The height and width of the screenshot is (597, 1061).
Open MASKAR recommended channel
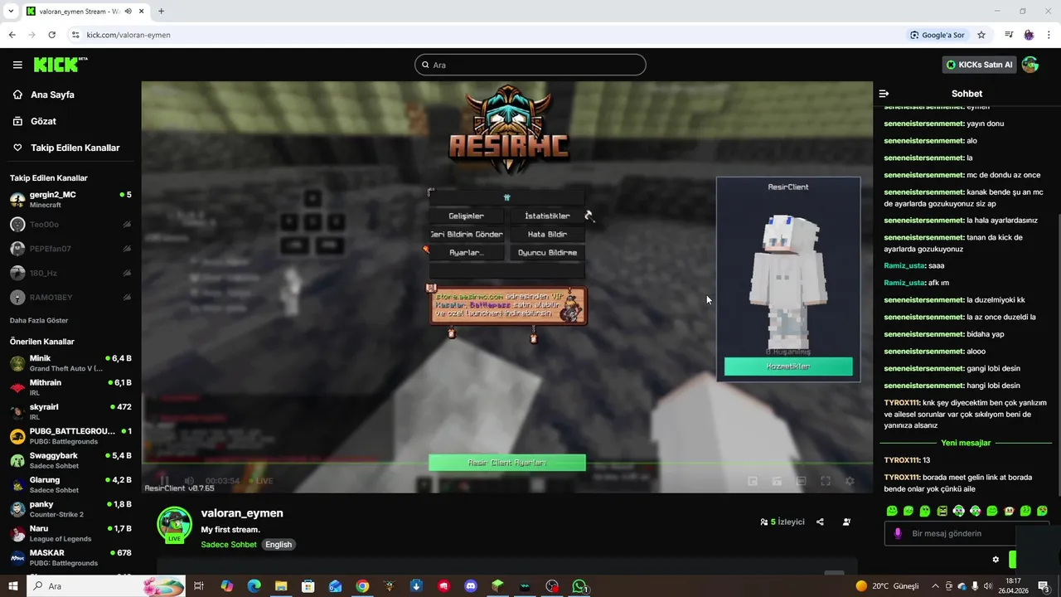pos(70,557)
